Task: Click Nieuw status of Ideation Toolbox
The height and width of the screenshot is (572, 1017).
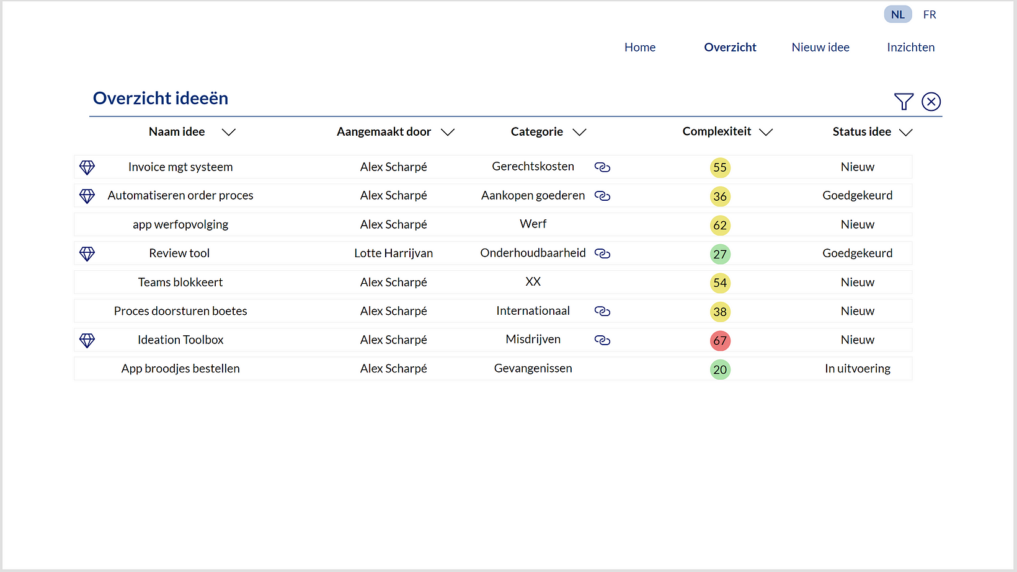Action: tap(858, 340)
